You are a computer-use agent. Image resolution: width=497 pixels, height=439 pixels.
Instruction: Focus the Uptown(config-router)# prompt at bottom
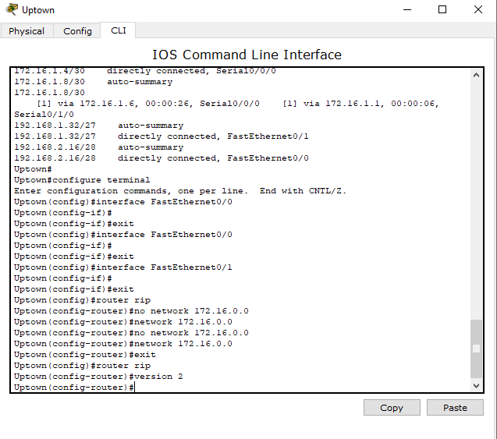(x=75, y=388)
